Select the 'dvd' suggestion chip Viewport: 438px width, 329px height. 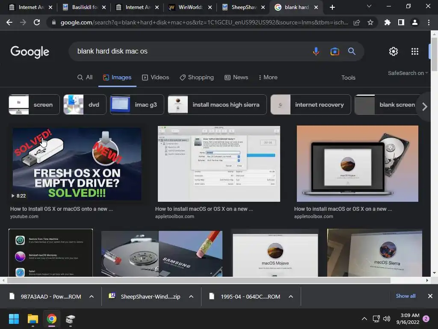tap(85, 105)
